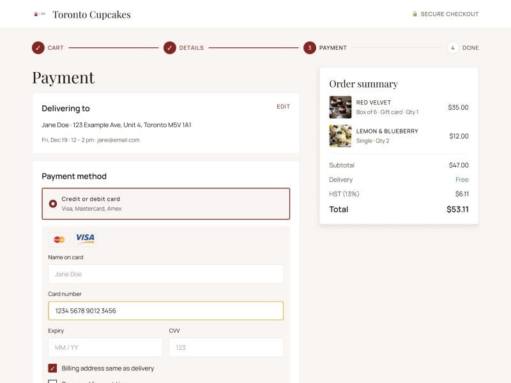This screenshot has width=511, height=383.
Task: Focus the Card number field
Action: pos(166,311)
